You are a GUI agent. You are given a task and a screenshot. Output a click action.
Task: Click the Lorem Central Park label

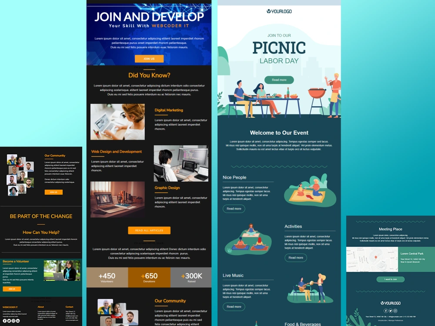(412, 254)
